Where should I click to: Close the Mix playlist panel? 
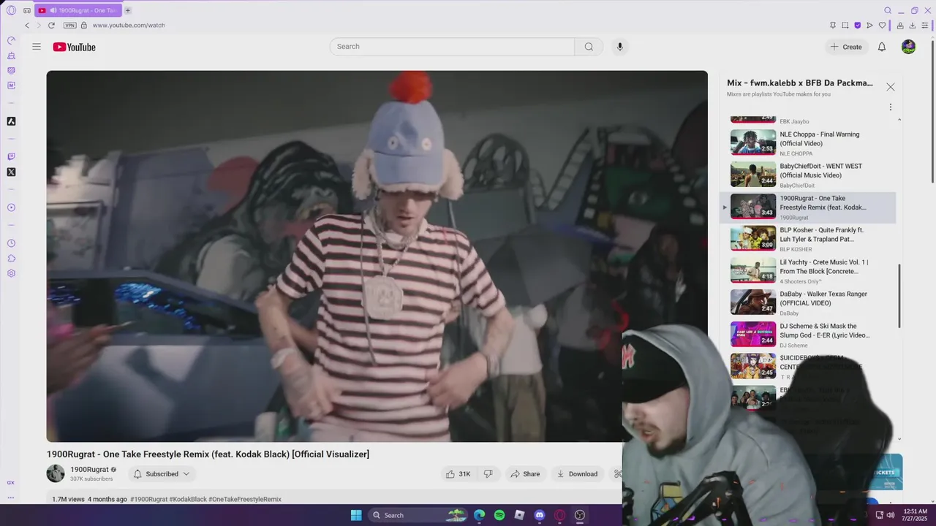[891, 87]
